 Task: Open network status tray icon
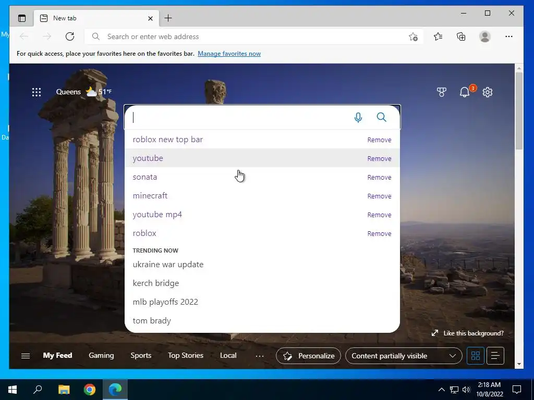[454, 390]
